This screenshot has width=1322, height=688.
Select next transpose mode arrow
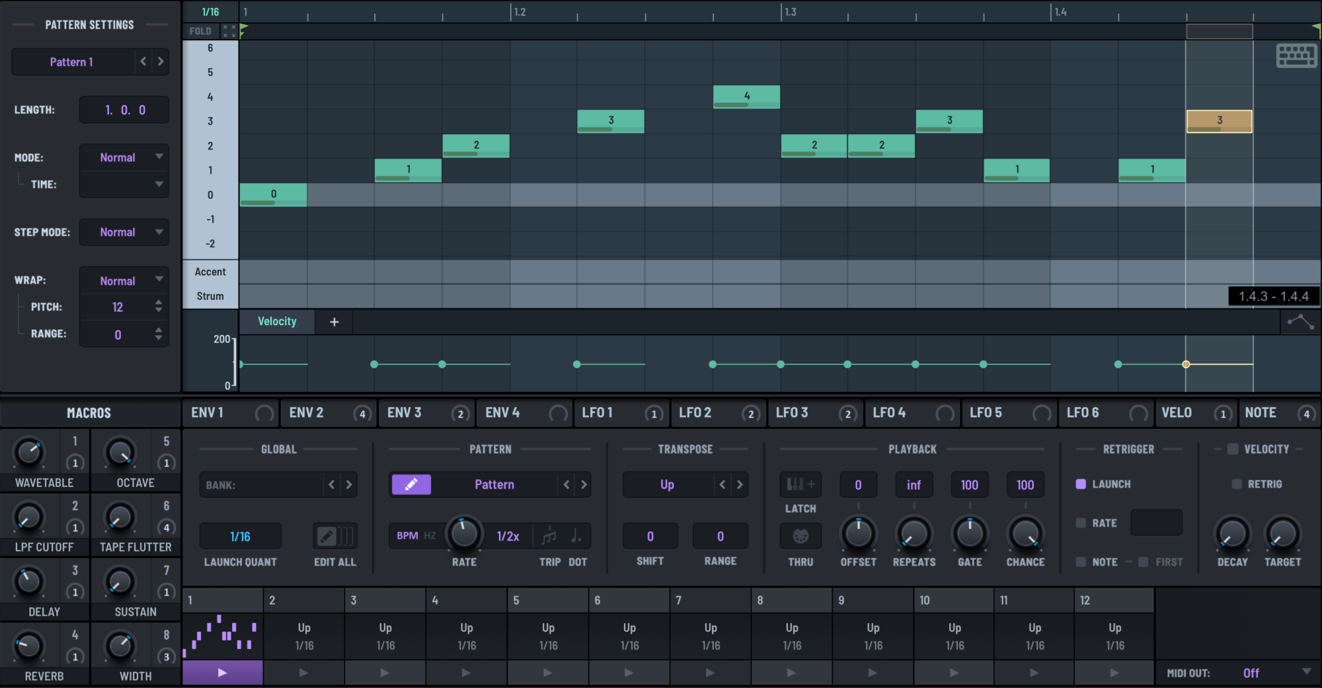pos(740,484)
